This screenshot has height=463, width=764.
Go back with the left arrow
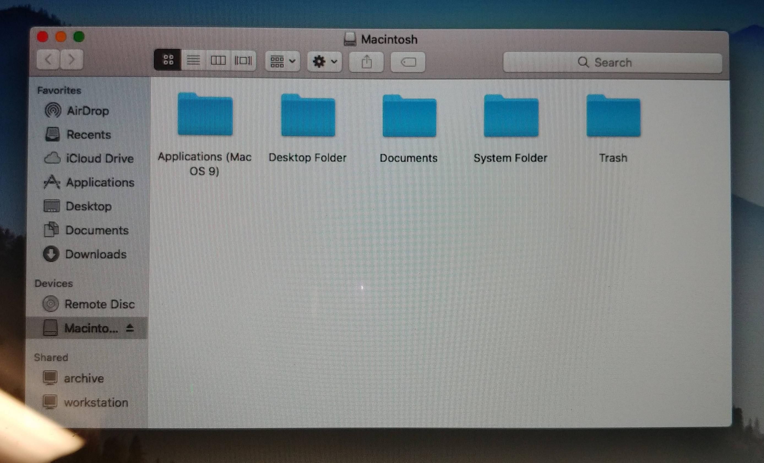coord(48,59)
